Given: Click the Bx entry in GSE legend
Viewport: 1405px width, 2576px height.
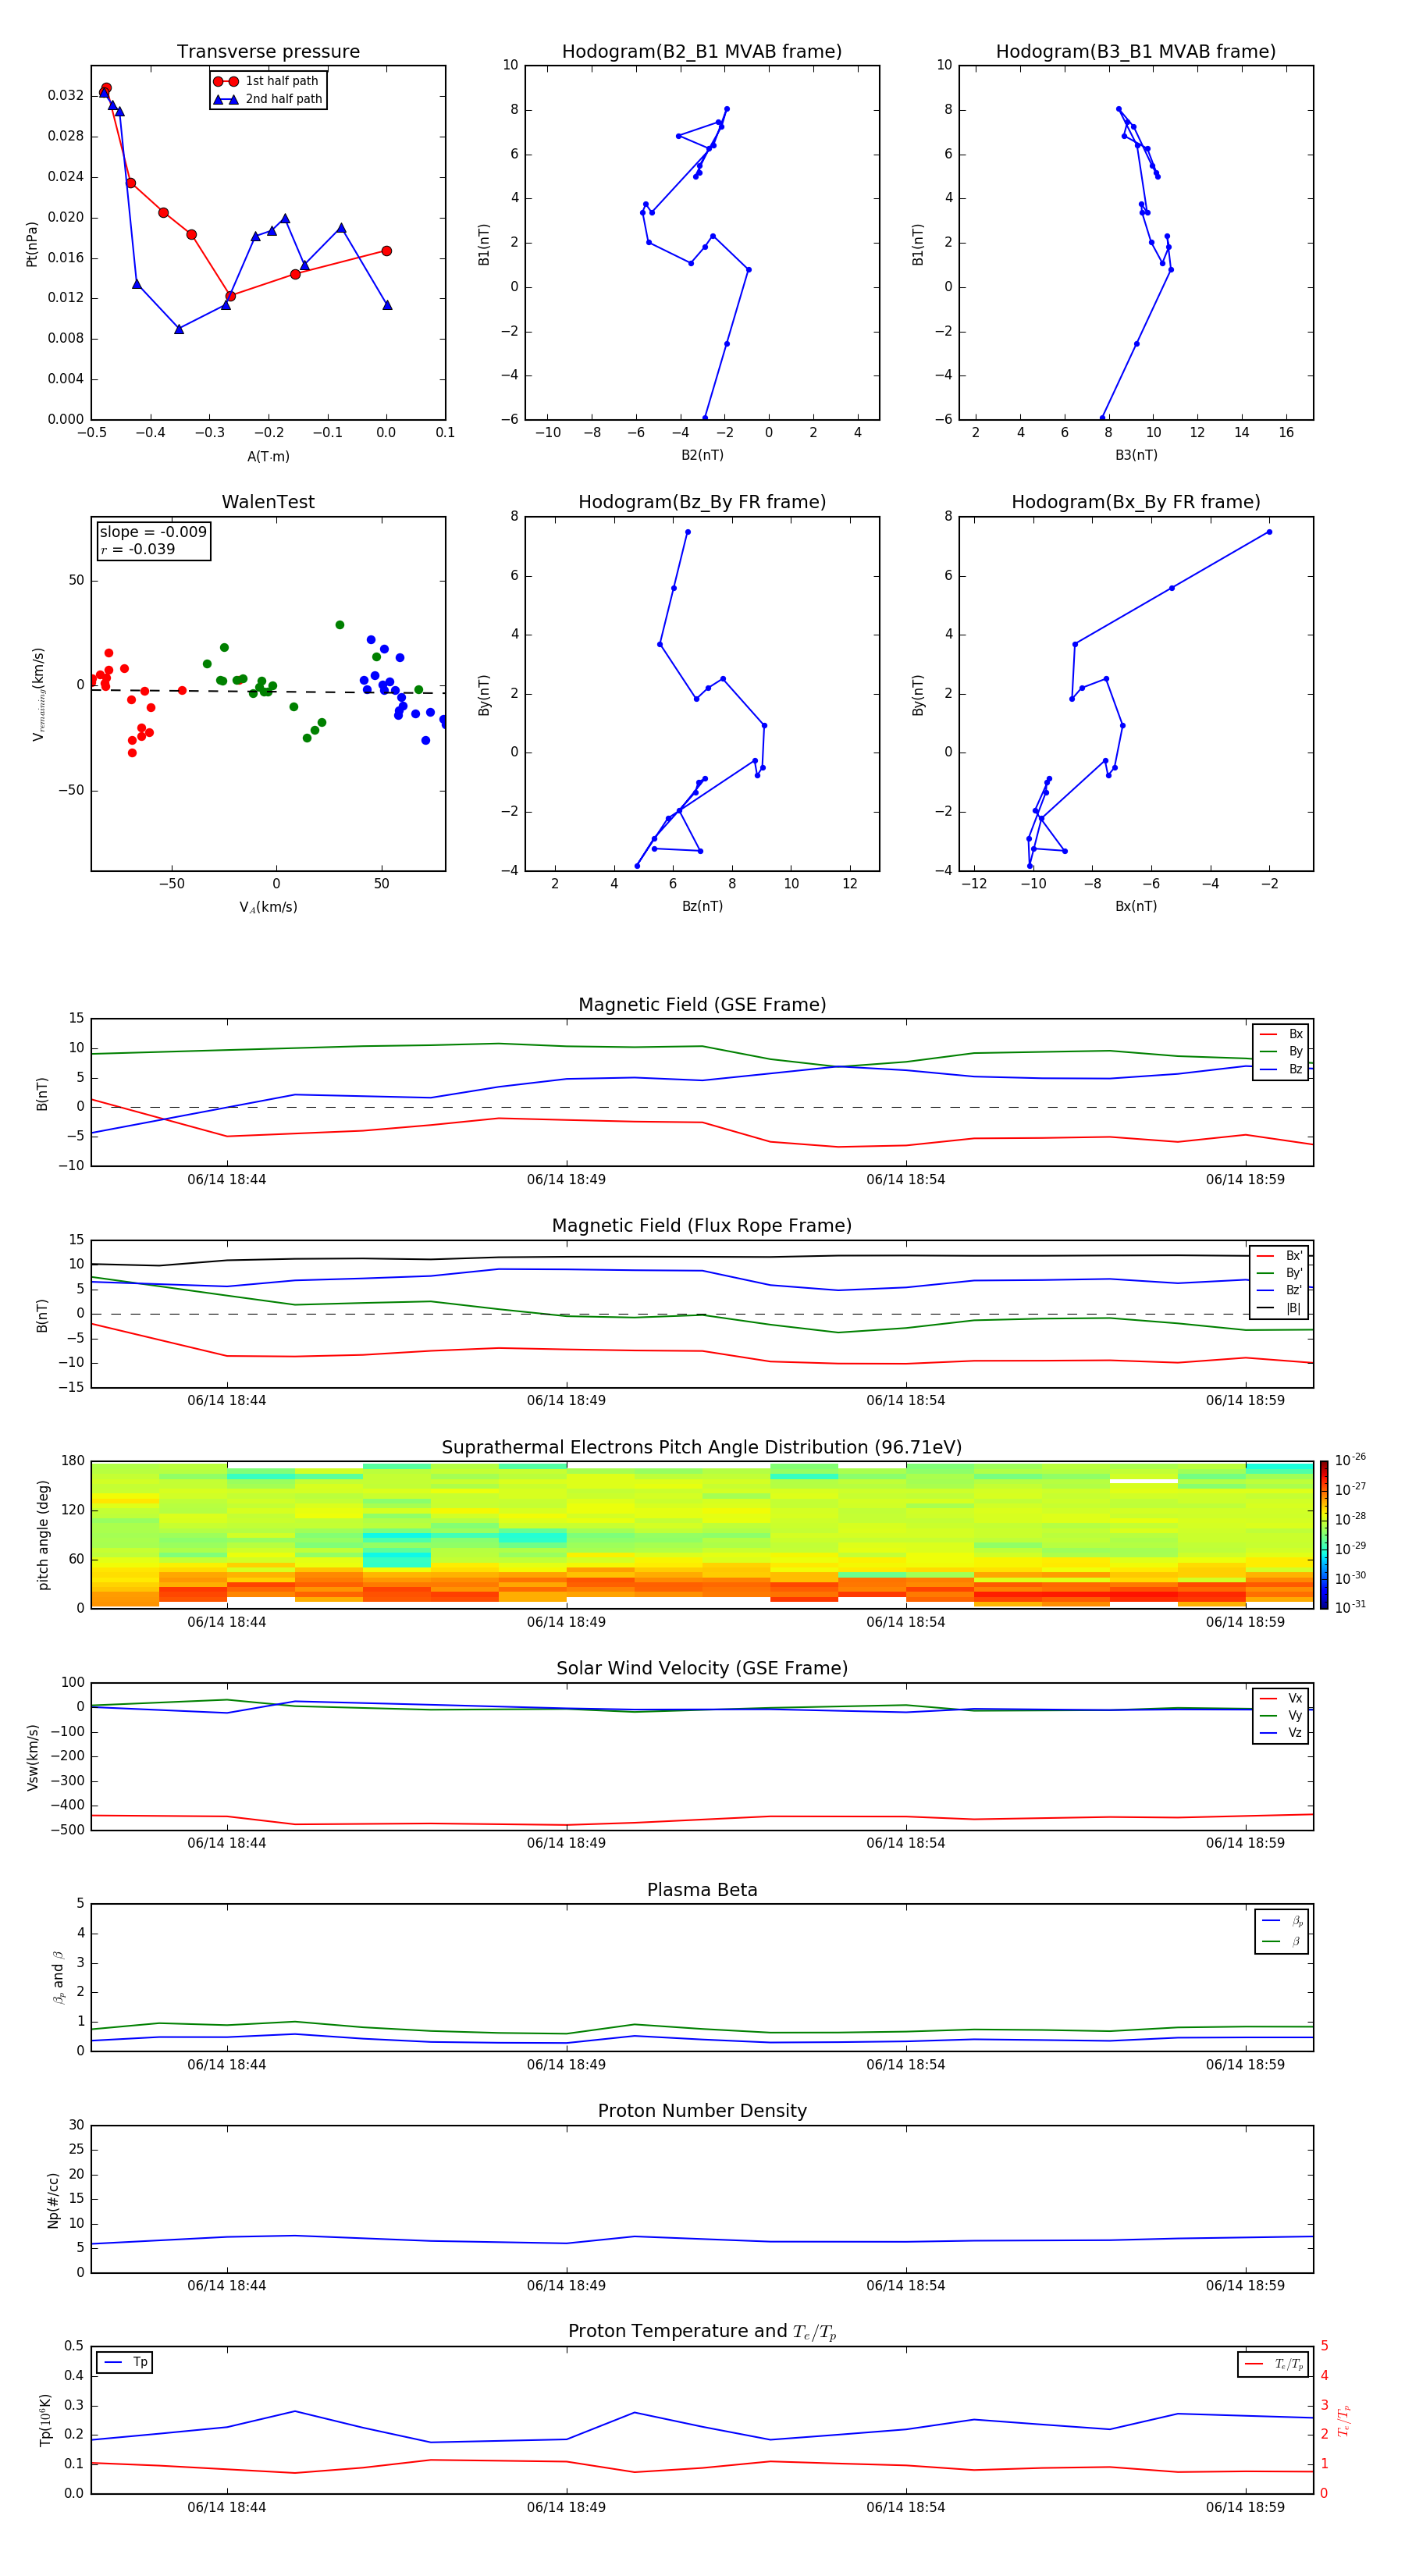Looking at the screenshot, I should pos(1281,1034).
